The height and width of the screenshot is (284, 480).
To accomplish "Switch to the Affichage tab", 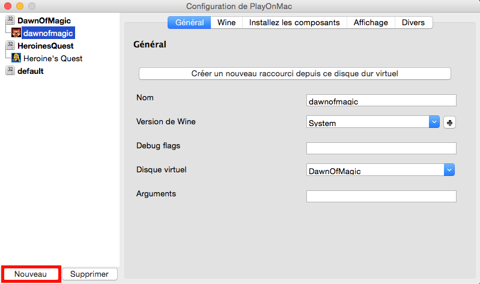I will pyautogui.click(x=371, y=22).
